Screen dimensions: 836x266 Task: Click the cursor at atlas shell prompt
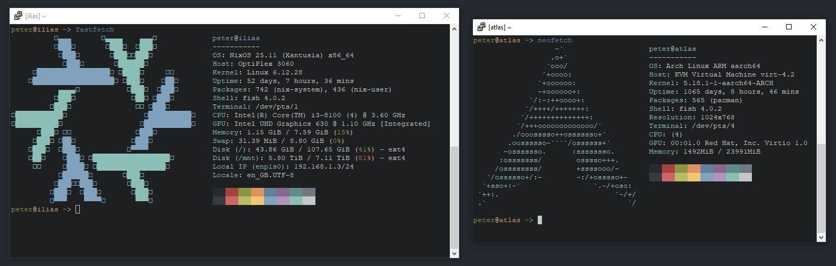540,220
